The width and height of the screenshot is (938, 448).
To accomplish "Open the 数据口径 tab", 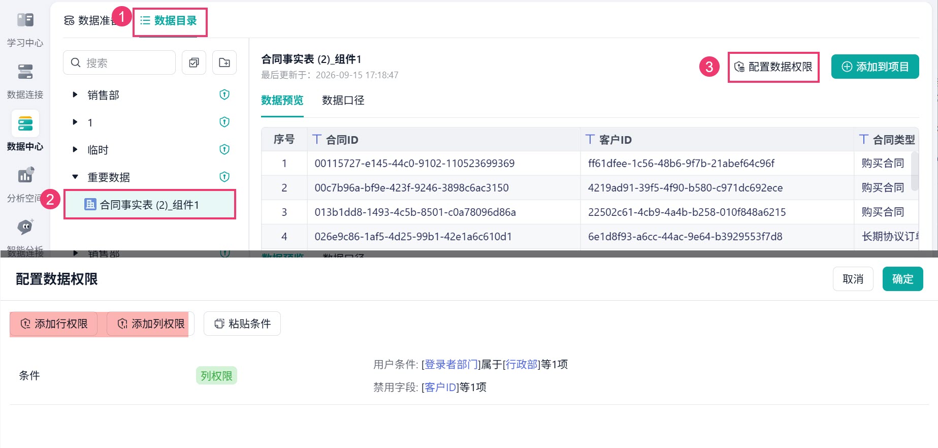I will (x=343, y=100).
